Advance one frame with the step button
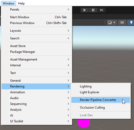 tap(102, 10)
